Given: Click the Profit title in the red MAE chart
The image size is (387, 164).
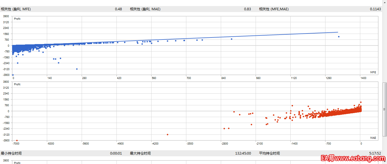Looking at the screenshot, I should coord(17,84).
